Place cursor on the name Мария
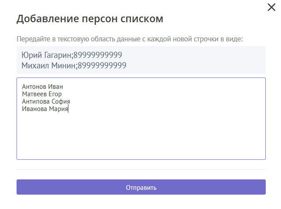This screenshot has height=209, width=281. click(59, 109)
